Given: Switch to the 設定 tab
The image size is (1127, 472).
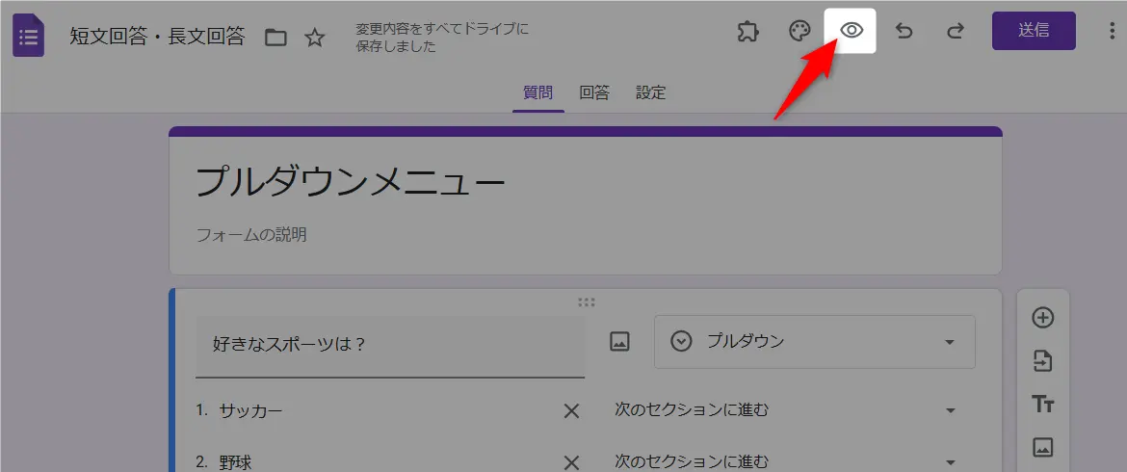Looking at the screenshot, I should (650, 92).
